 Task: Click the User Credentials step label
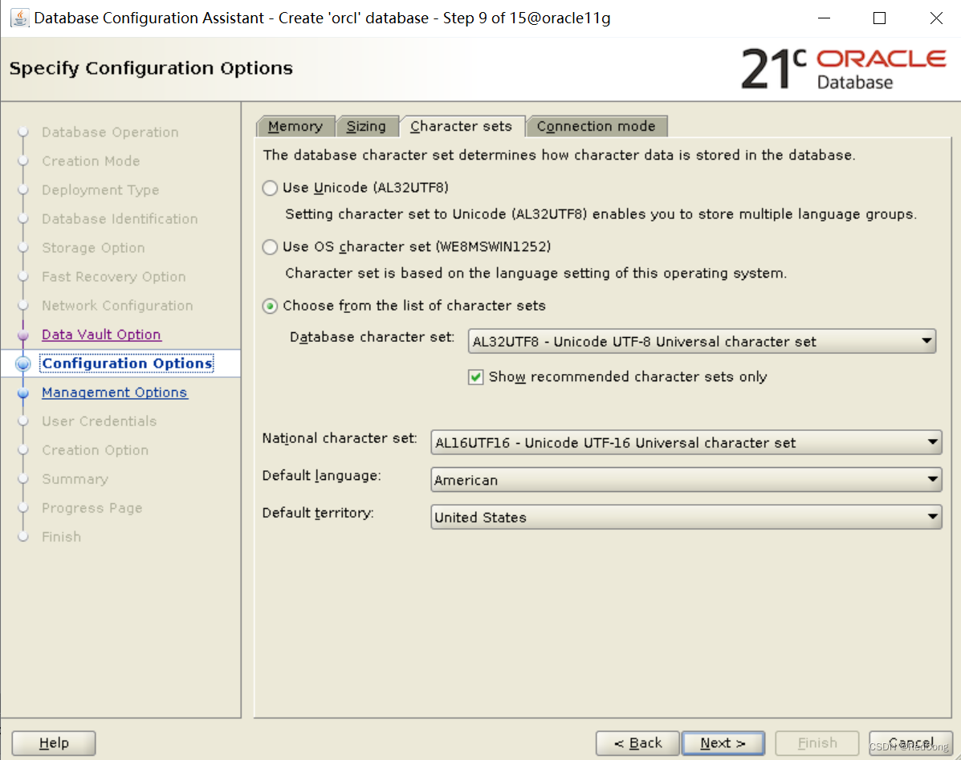point(100,421)
